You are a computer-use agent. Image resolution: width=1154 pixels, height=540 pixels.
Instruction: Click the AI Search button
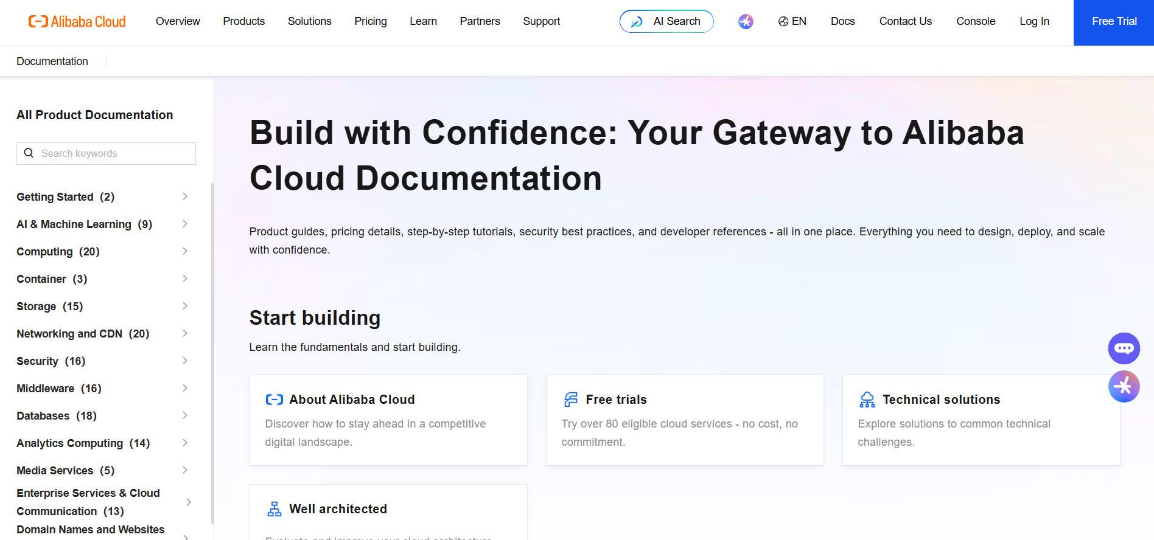point(666,21)
